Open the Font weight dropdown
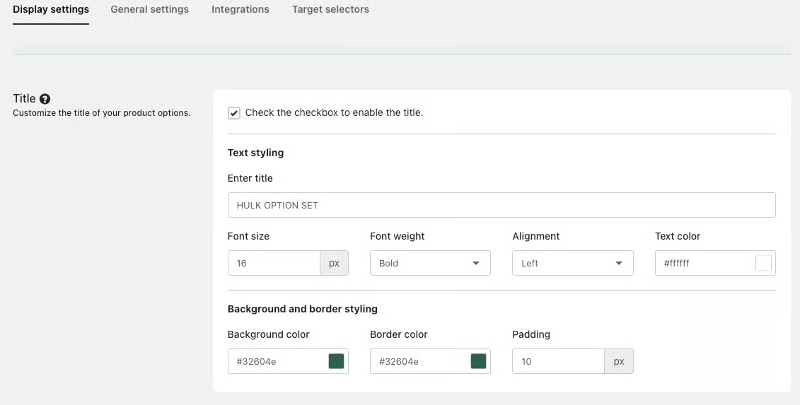 tap(430, 263)
